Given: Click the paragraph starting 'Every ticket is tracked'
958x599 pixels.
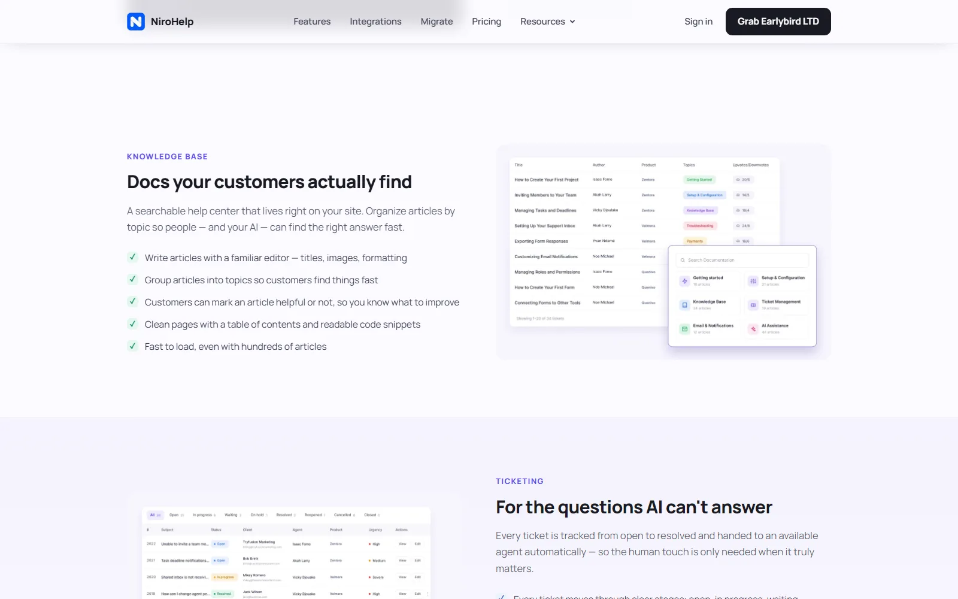Looking at the screenshot, I should coord(657,552).
